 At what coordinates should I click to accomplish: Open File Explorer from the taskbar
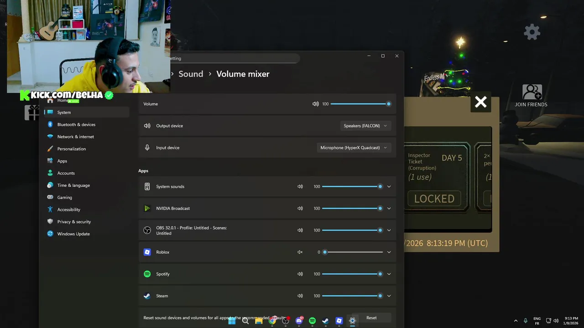259,321
